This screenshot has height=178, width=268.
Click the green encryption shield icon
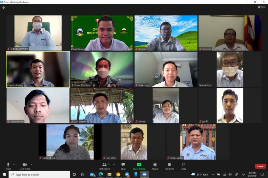4,7
